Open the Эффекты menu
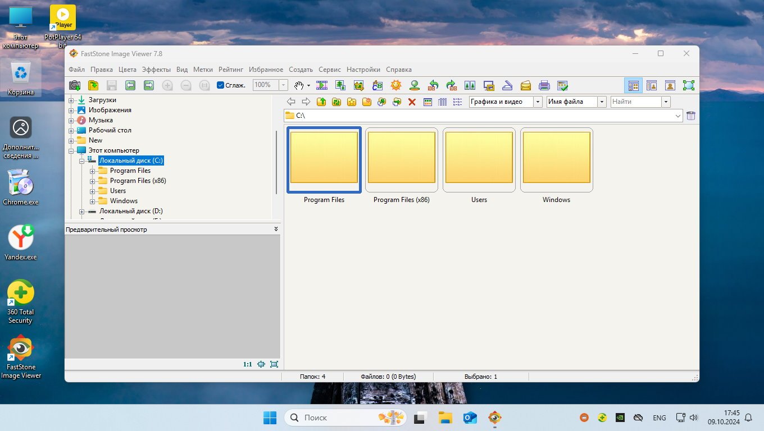 [156, 70]
